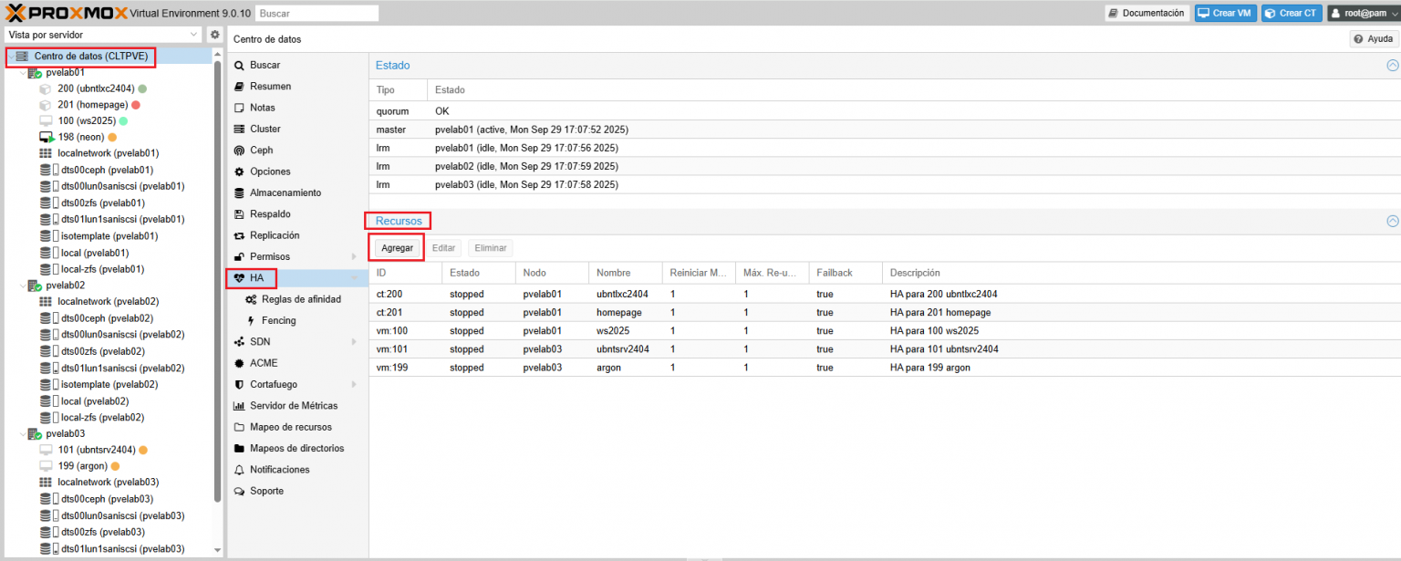Click the Cluster server icon
1401x561 pixels.
pyautogui.click(x=239, y=129)
